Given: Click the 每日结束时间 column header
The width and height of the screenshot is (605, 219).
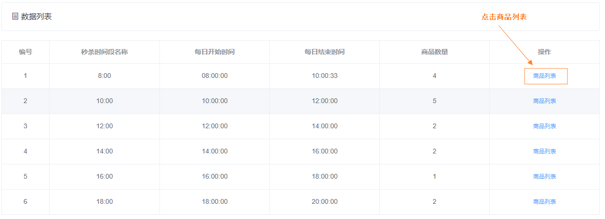Looking at the screenshot, I should [x=325, y=52].
